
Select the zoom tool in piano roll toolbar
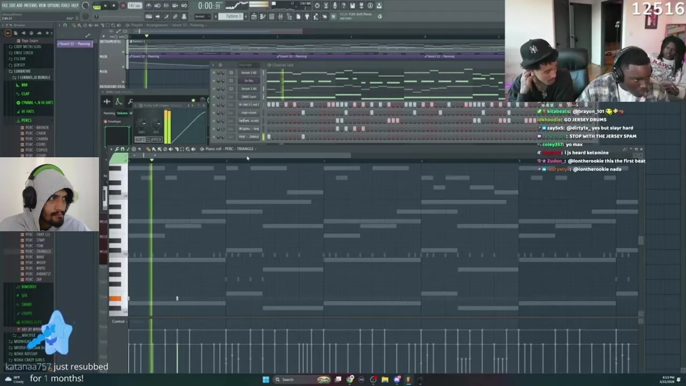(188, 149)
